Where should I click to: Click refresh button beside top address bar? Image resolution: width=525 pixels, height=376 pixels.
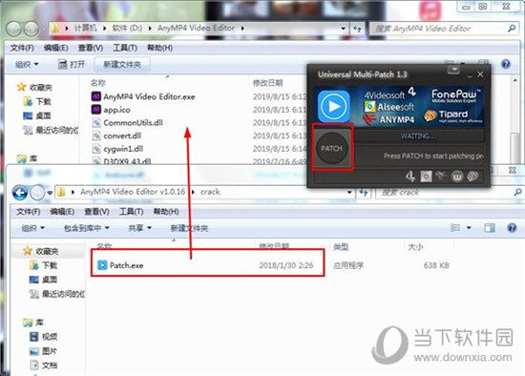coord(358,29)
